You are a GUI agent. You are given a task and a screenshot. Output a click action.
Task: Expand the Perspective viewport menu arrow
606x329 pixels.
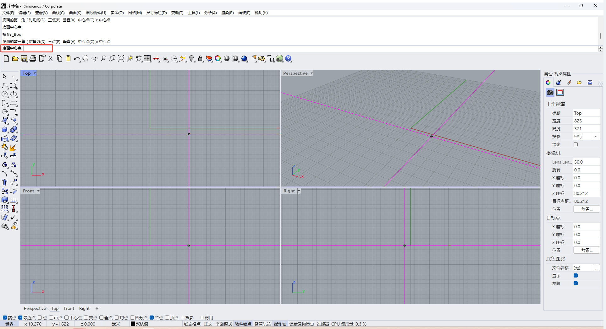(311, 73)
